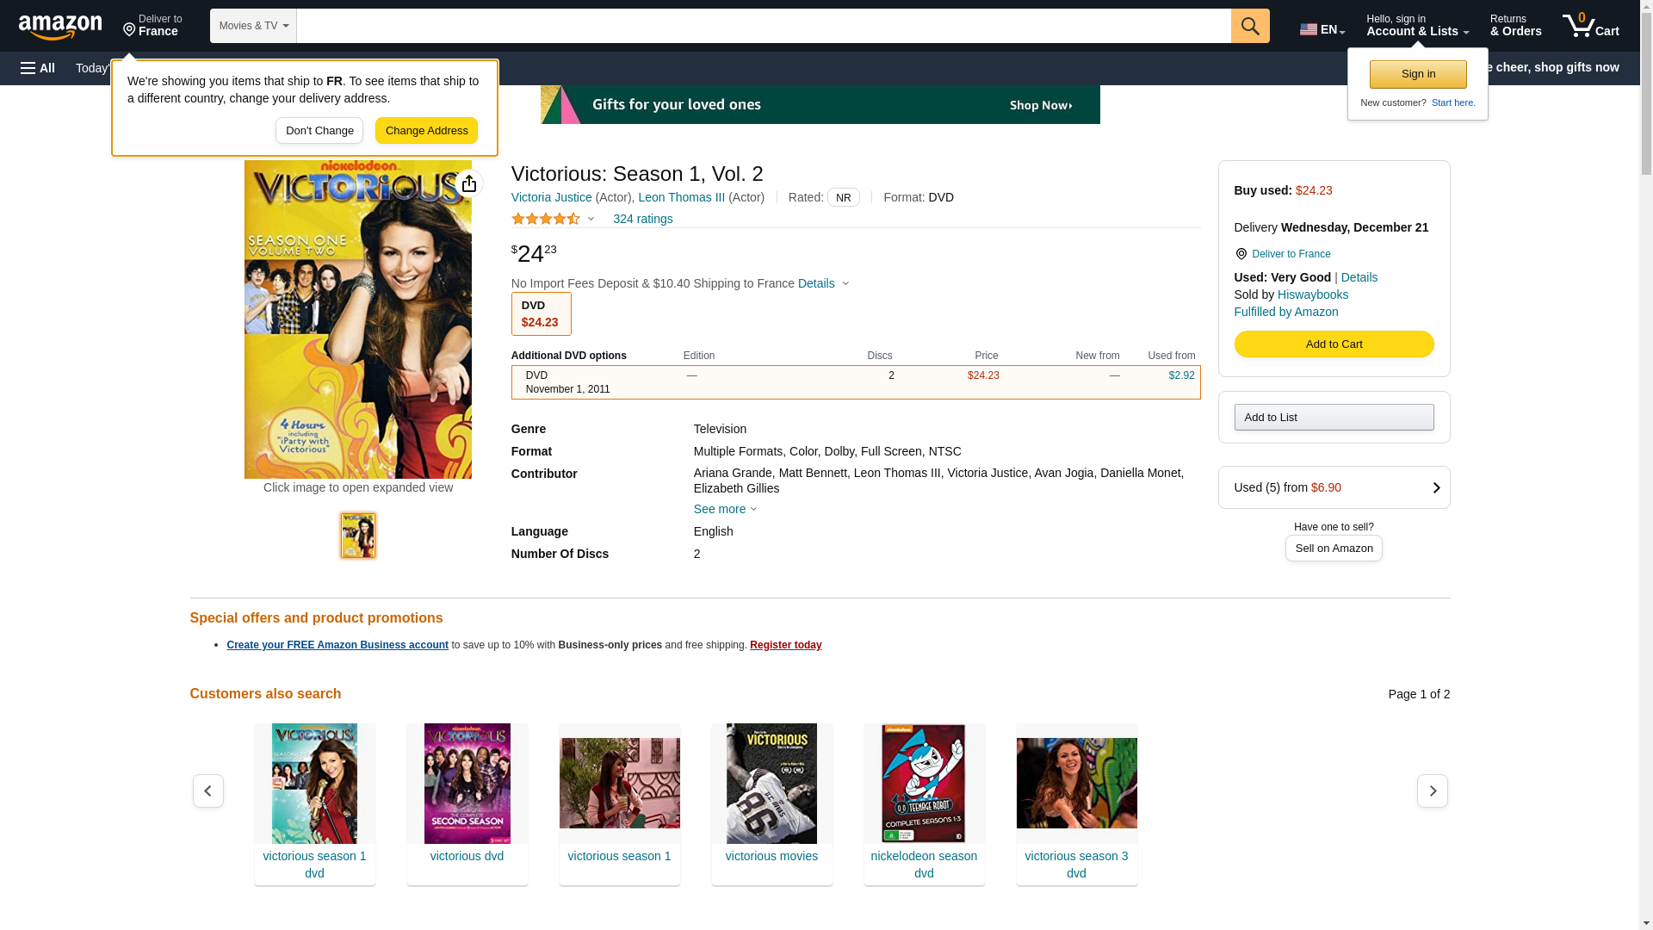Click into the Amazon search field

[x=763, y=26]
